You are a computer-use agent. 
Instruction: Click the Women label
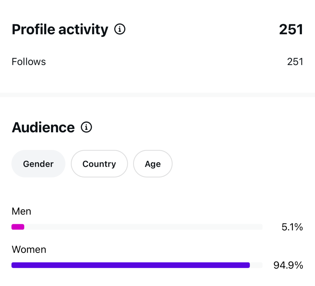[29, 250]
